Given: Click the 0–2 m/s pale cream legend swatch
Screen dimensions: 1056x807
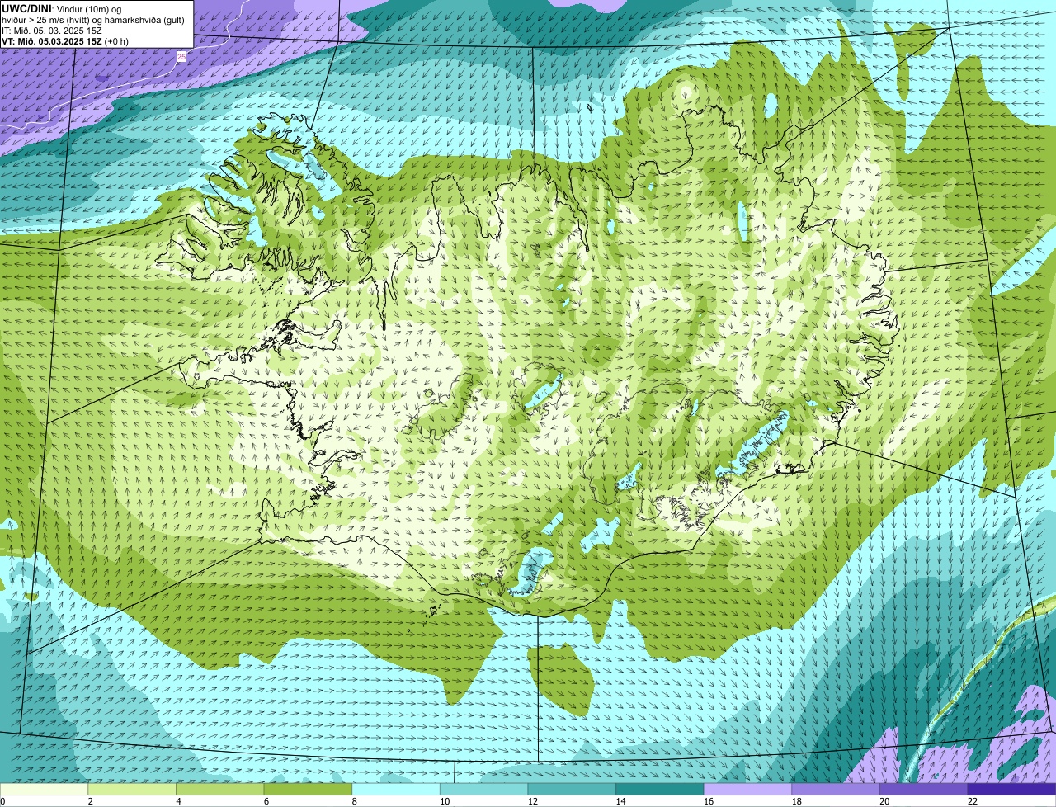Looking at the screenshot, I should tap(44, 790).
